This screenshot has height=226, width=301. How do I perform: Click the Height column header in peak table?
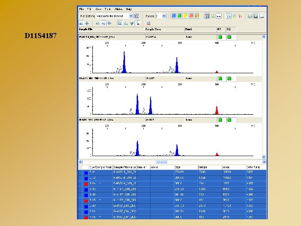(x=210, y=167)
